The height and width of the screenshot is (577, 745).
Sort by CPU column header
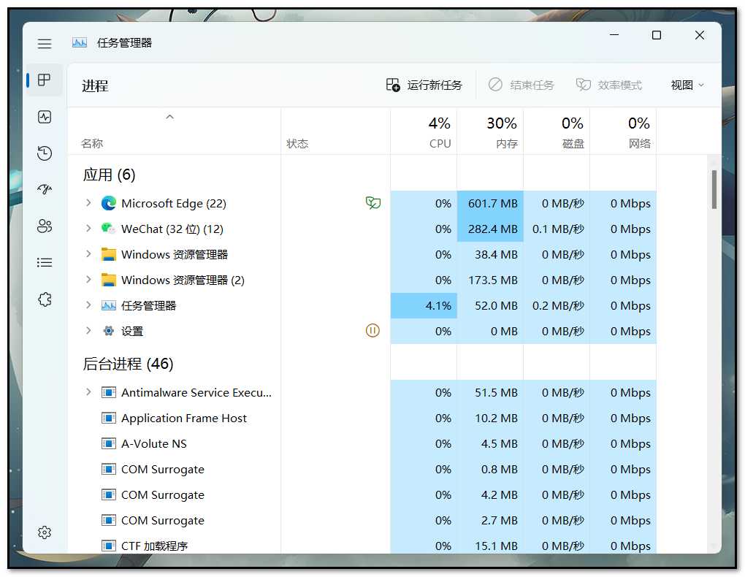tap(424, 131)
